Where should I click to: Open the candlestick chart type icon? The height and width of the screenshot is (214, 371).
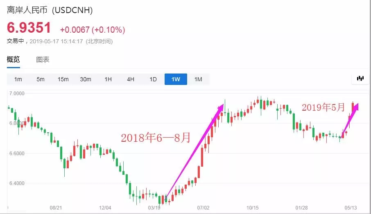coord(360,78)
